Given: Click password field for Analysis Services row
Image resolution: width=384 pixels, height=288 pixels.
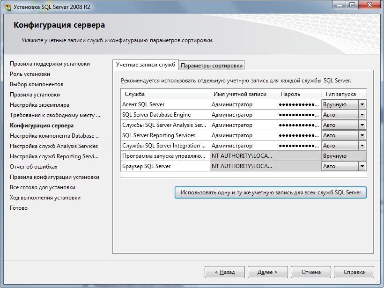Looking at the screenshot, I should click(299, 125).
